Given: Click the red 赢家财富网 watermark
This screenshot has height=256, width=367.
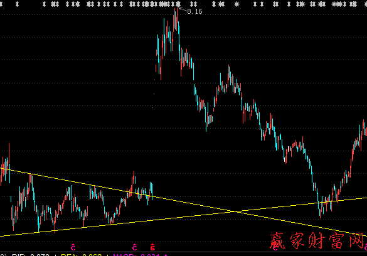Looking at the screenshot, I should 318,240.
